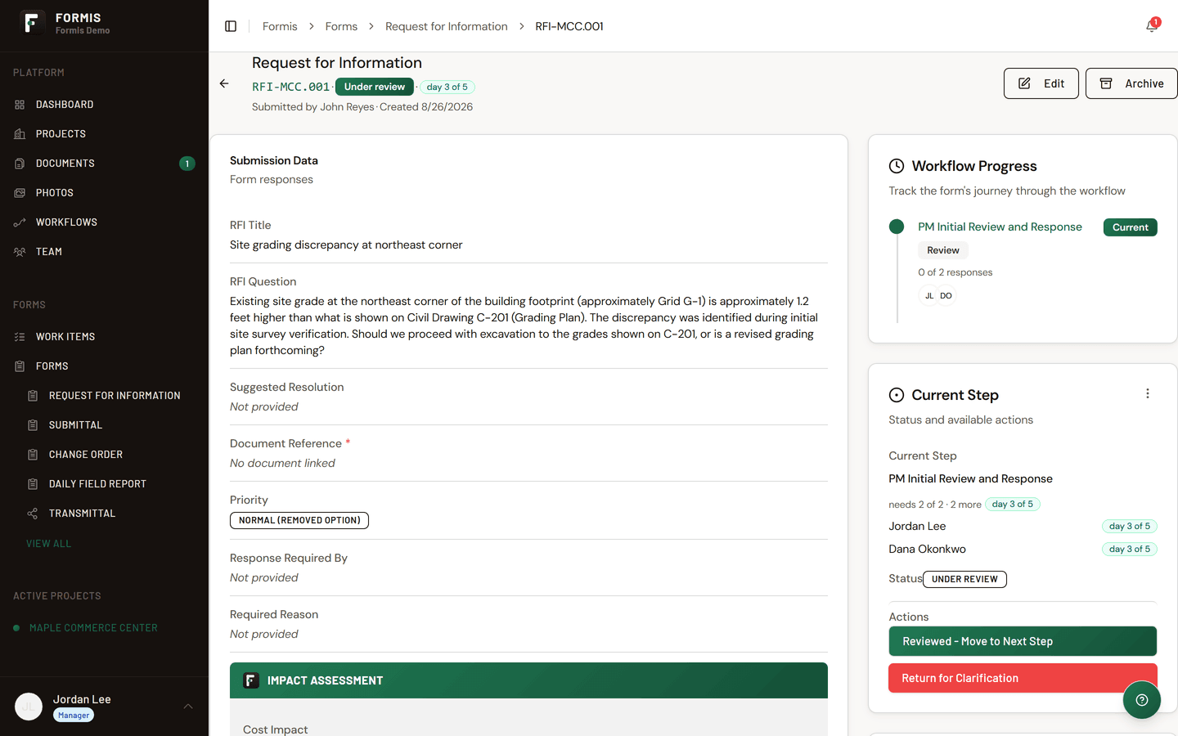Click the PM Initial Review step dot
Viewport: 1178px width, 736px height.
coord(897,227)
